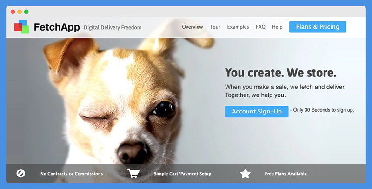Click the Plans & Pricing button
Viewport: 372px width, 189px height.
point(318,27)
